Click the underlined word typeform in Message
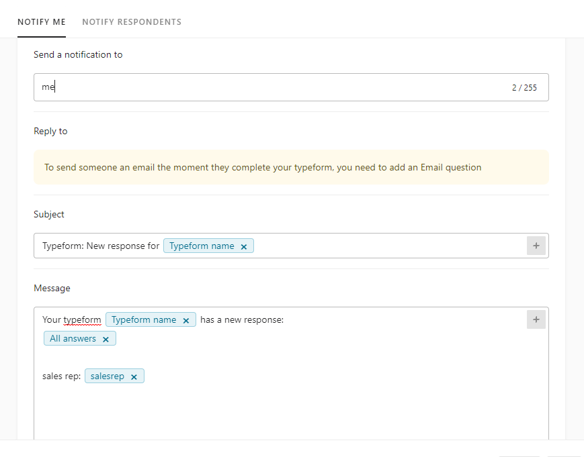 tap(82, 320)
